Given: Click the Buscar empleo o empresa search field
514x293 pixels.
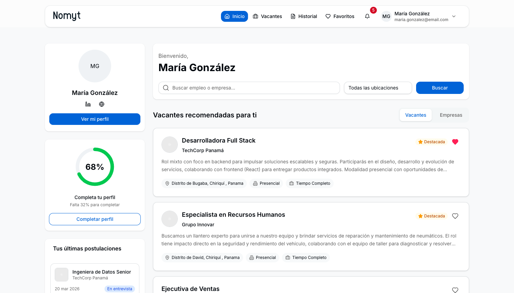Looking at the screenshot, I should [249, 88].
